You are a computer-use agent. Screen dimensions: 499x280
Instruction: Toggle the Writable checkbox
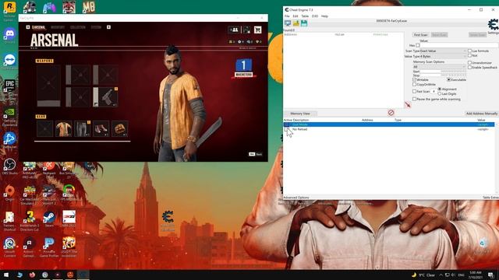pyautogui.click(x=414, y=79)
